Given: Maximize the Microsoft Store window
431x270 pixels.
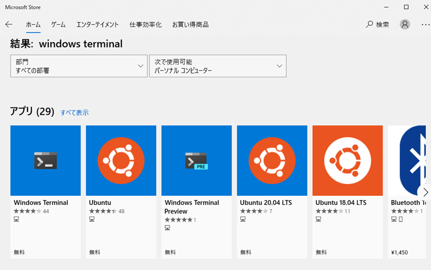Looking at the screenshot, I should click(406, 7).
